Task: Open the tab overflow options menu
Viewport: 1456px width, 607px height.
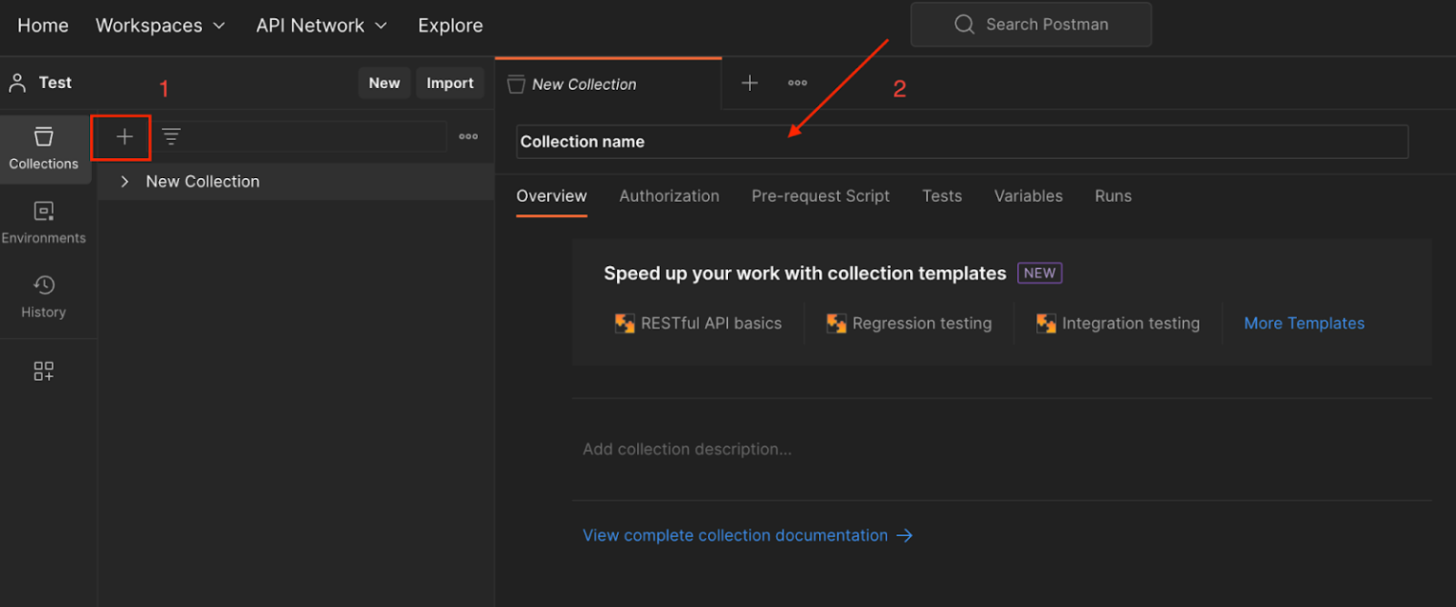Action: [797, 83]
